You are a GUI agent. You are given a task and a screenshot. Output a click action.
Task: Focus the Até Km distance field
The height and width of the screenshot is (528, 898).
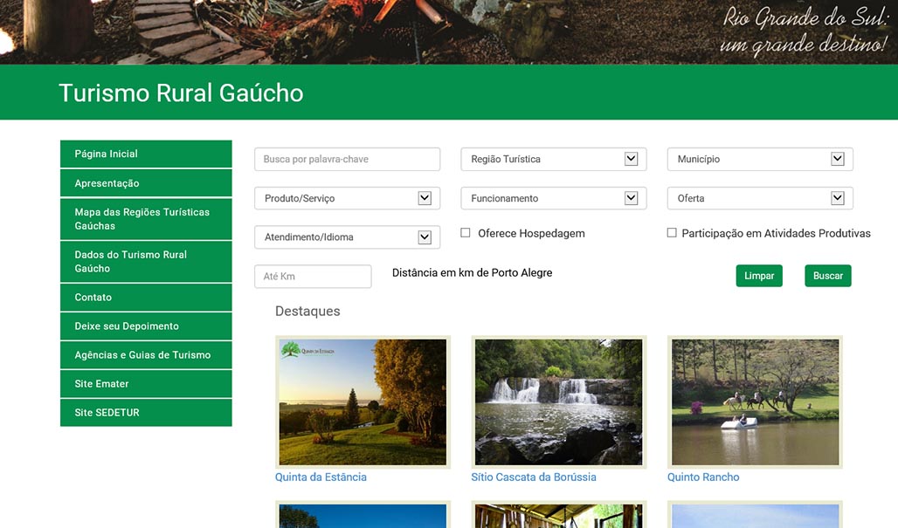[x=313, y=277]
